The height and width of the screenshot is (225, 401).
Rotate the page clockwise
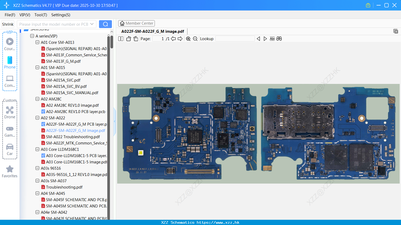(x=136, y=39)
